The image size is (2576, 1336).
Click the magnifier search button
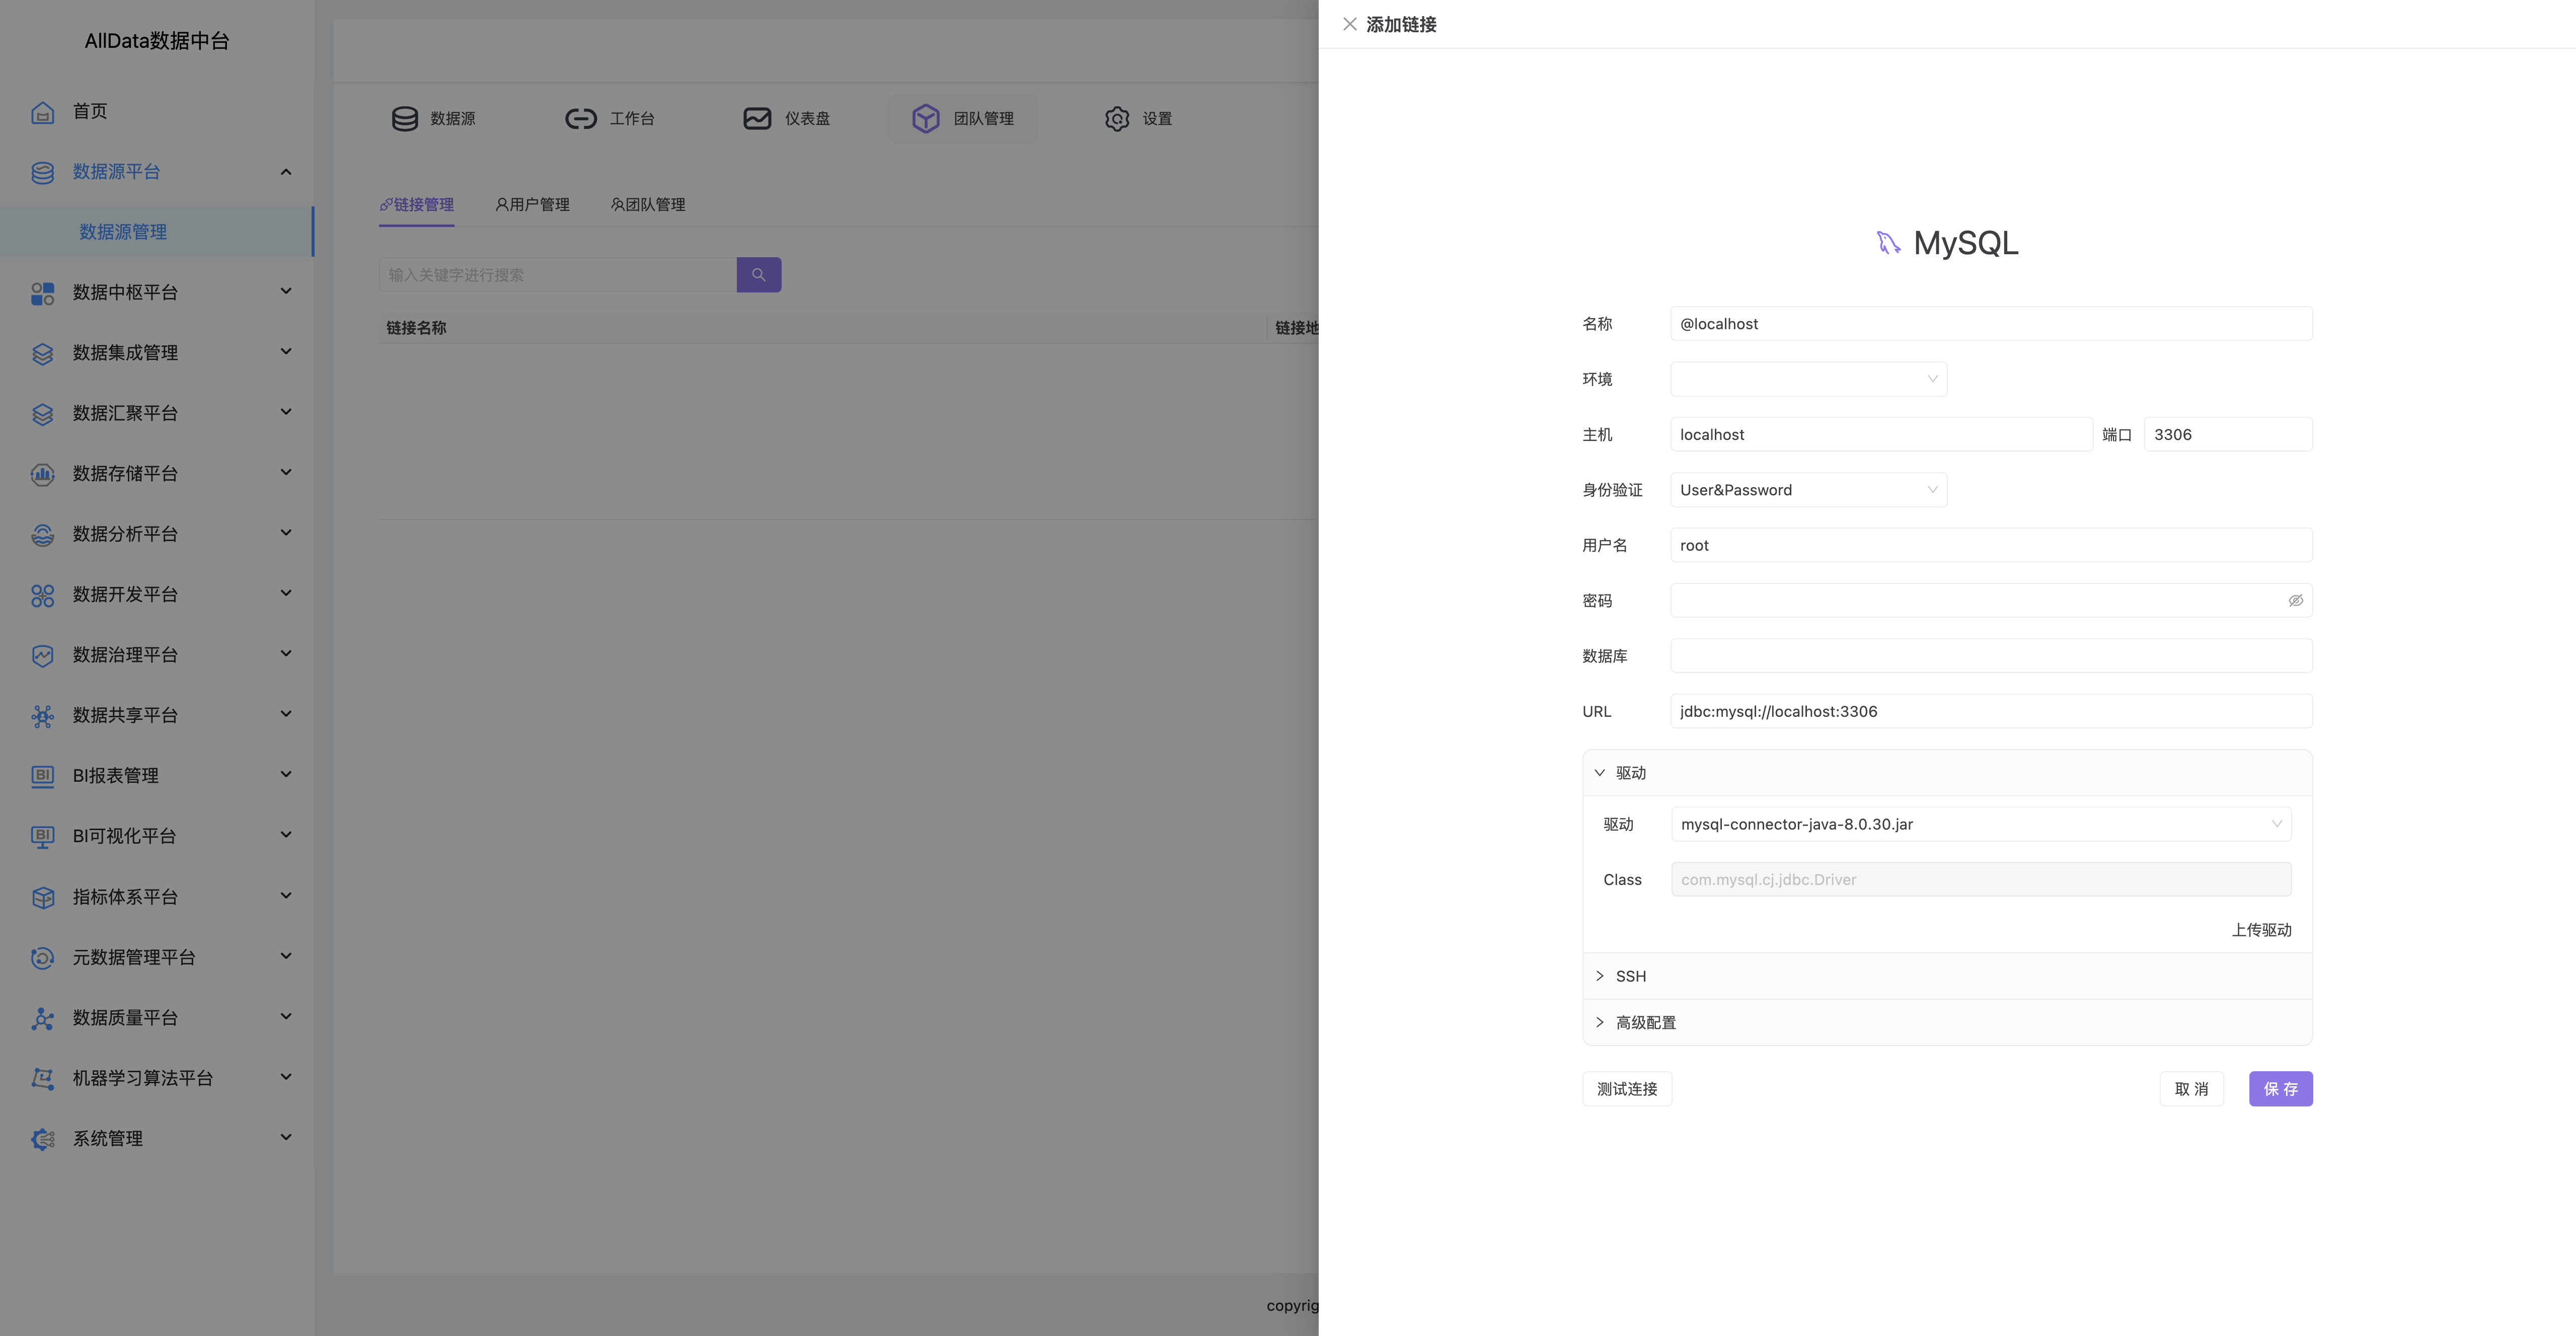759,274
